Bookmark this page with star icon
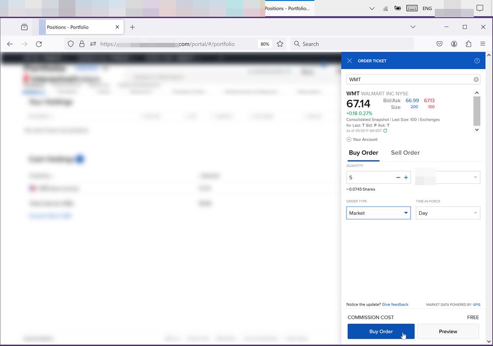 [x=280, y=44]
